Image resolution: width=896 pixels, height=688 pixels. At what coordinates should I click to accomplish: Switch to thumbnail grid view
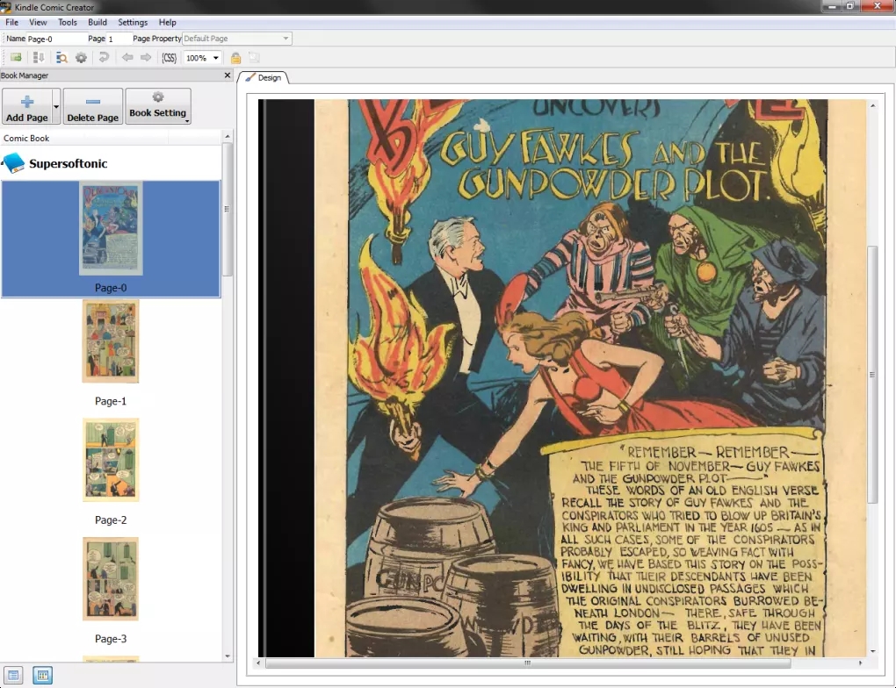click(42, 675)
